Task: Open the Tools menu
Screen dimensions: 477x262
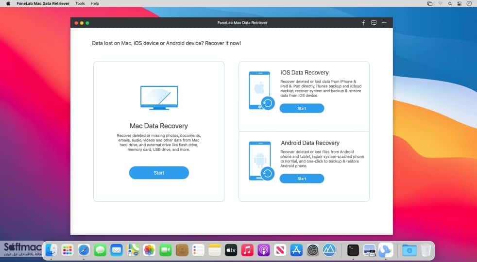Action: (x=80, y=4)
